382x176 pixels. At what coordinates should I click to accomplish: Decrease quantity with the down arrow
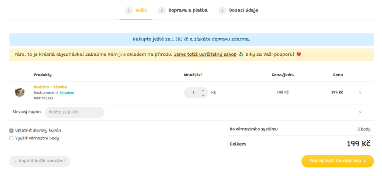click(203, 95)
